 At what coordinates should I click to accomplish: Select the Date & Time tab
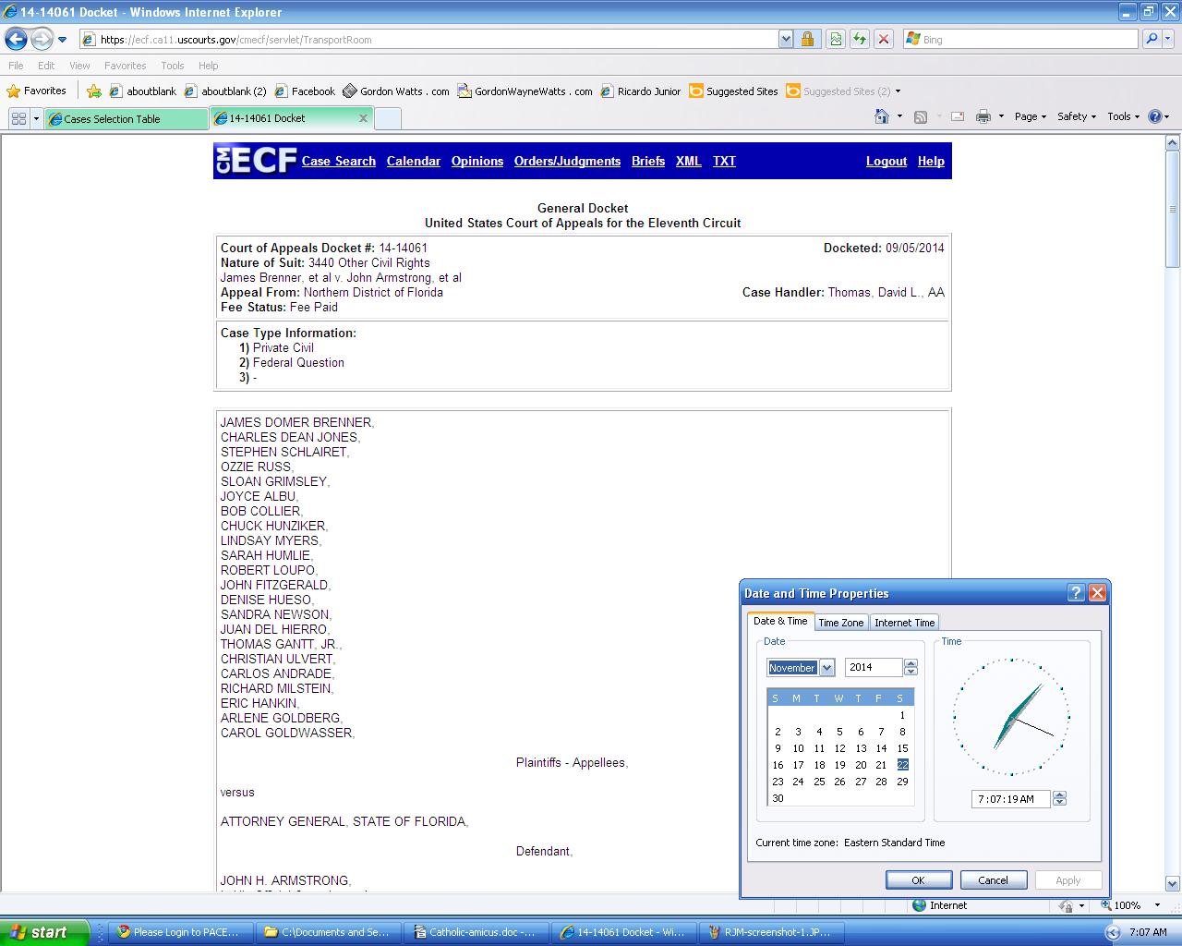coord(780,621)
